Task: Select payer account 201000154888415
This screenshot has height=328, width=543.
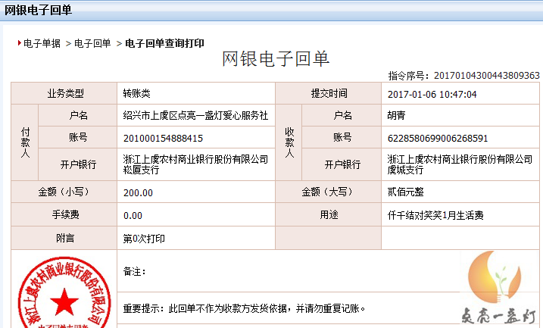Action: (x=163, y=138)
